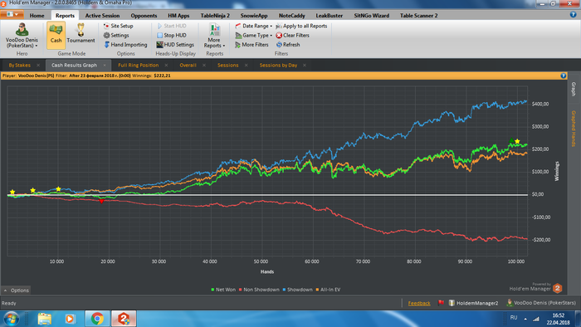
Task: Click the report info bar help icon
Action: point(564,76)
